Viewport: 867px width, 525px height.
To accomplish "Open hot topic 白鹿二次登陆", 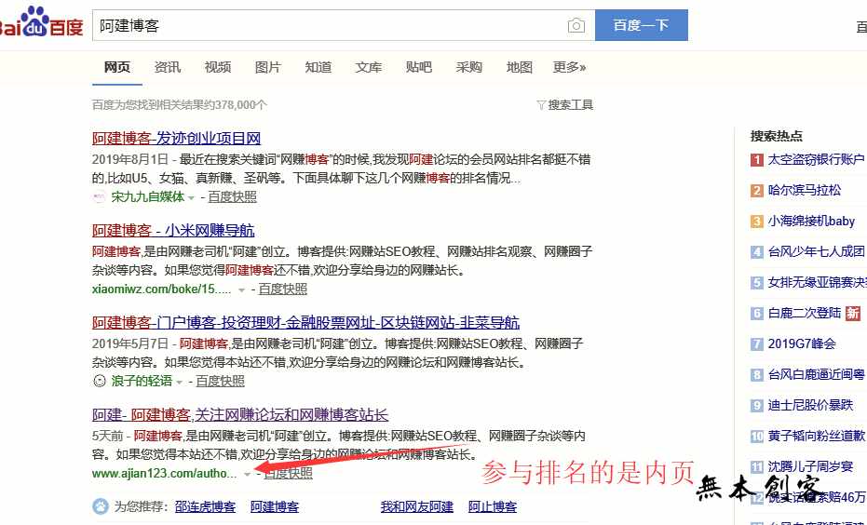I will point(805,314).
